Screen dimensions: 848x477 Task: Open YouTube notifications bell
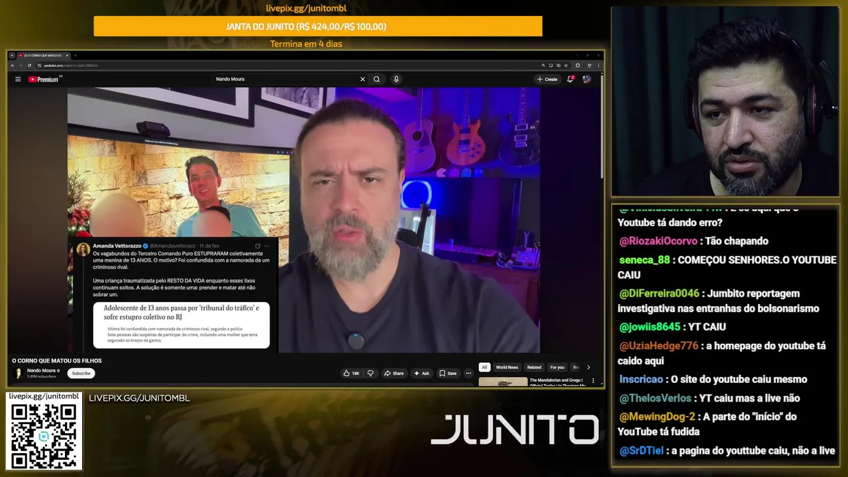[x=570, y=79]
